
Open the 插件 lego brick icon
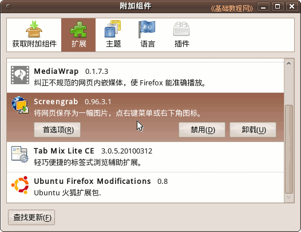tap(181, 29)
